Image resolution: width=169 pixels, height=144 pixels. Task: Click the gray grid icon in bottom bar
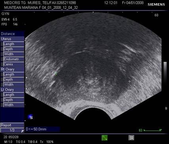131,138
